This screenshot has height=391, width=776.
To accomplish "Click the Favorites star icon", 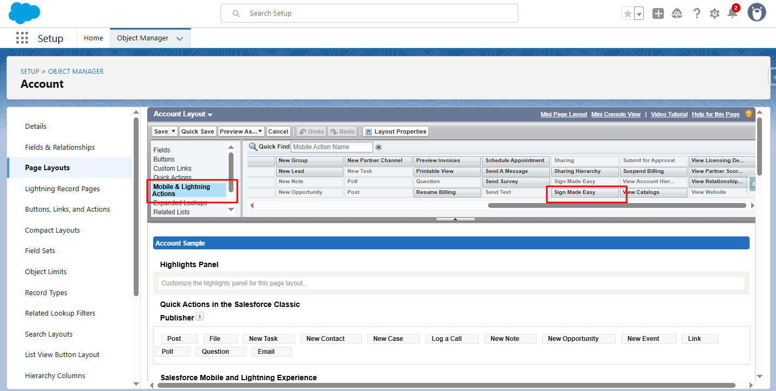I will pos(627,14).
